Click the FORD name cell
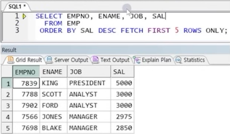The image size is (230, 134). pyautogui.click(x=53, y=105)
